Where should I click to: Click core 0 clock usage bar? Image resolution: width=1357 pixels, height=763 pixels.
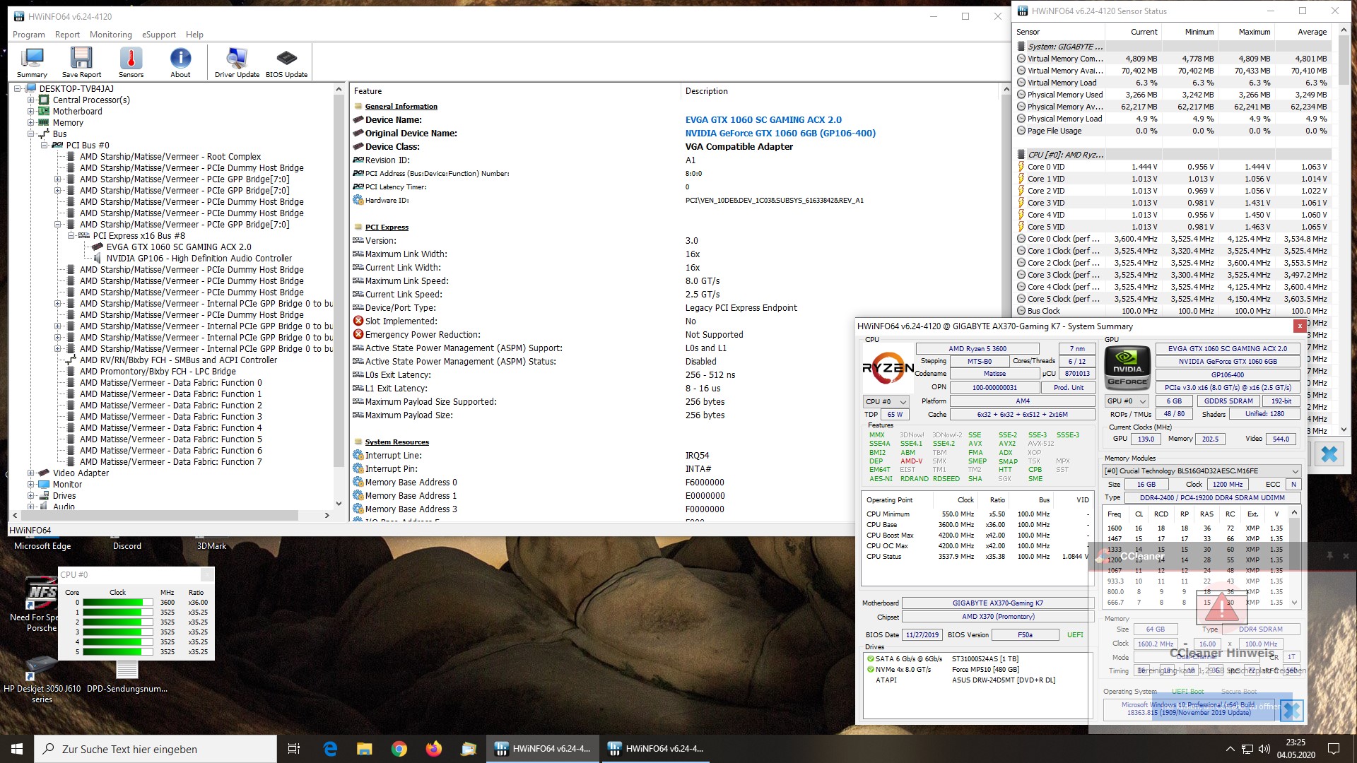pos(118,603)
